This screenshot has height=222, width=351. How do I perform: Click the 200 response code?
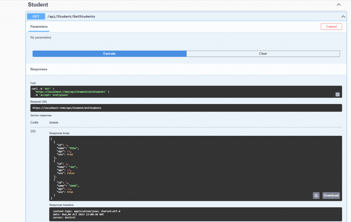click(x=33, y=131)
